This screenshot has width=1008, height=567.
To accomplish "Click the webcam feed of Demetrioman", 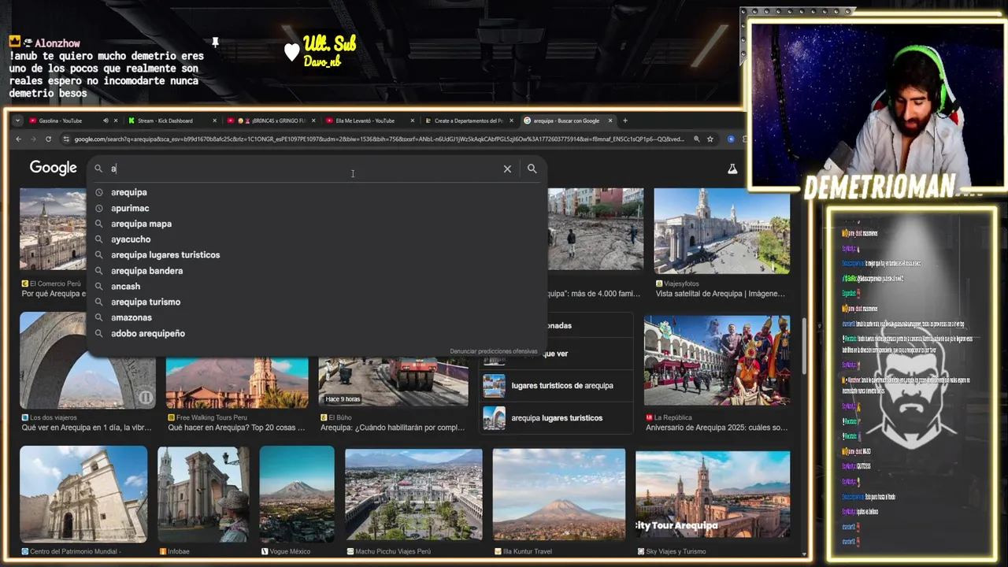I will [878, 104].
